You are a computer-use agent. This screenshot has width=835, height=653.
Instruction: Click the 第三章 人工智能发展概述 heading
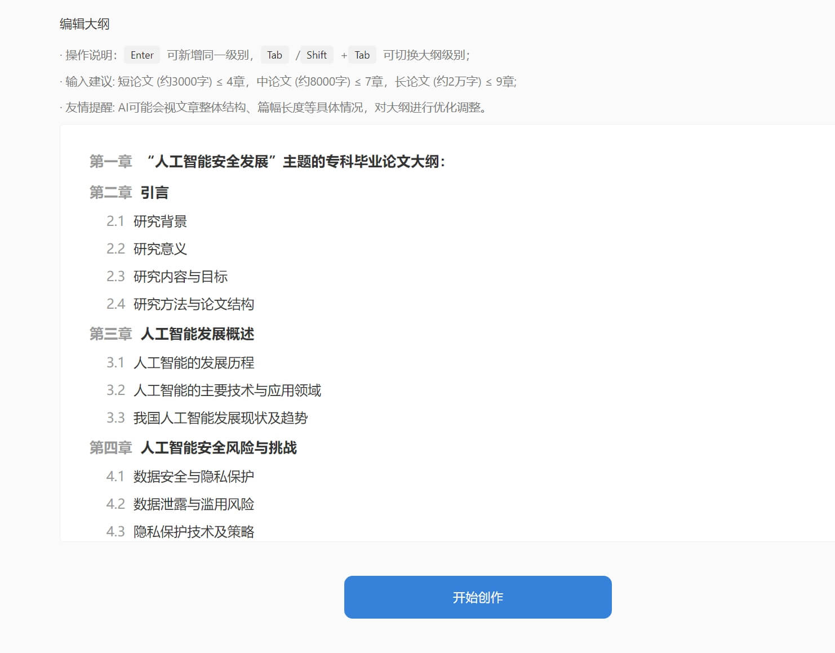point(197,334)
